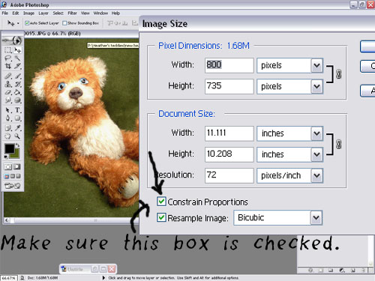Open the Layer menu
Viewport: 375px width, 281px height.
click(43, 13)
